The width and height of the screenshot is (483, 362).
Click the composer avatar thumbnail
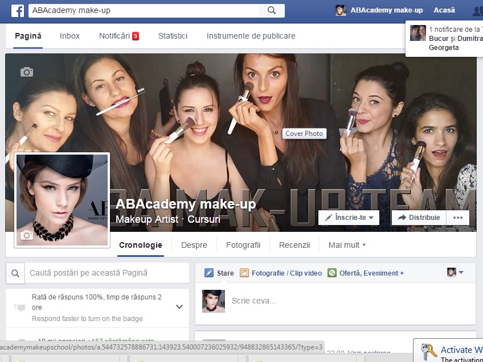point(214,301)
